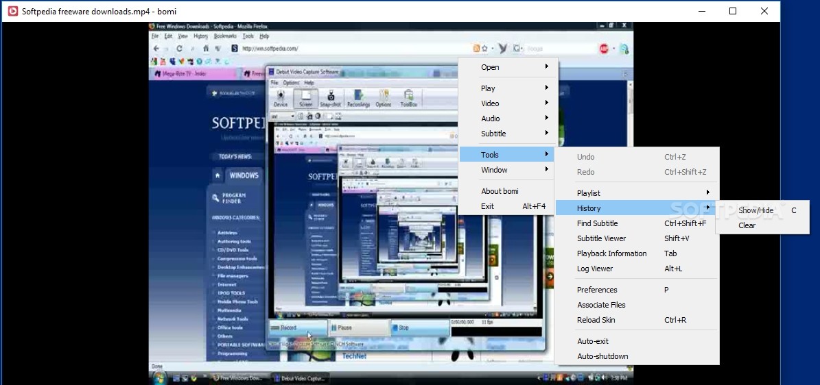Open Preferences
820x385 pixels.
(x=637, y=290)
